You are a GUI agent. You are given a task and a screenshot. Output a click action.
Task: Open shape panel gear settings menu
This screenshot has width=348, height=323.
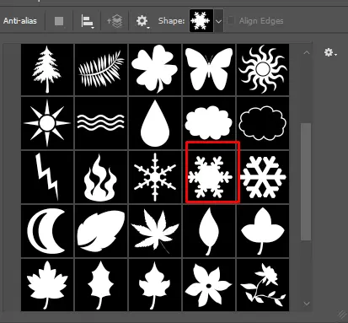click(330, 52)
